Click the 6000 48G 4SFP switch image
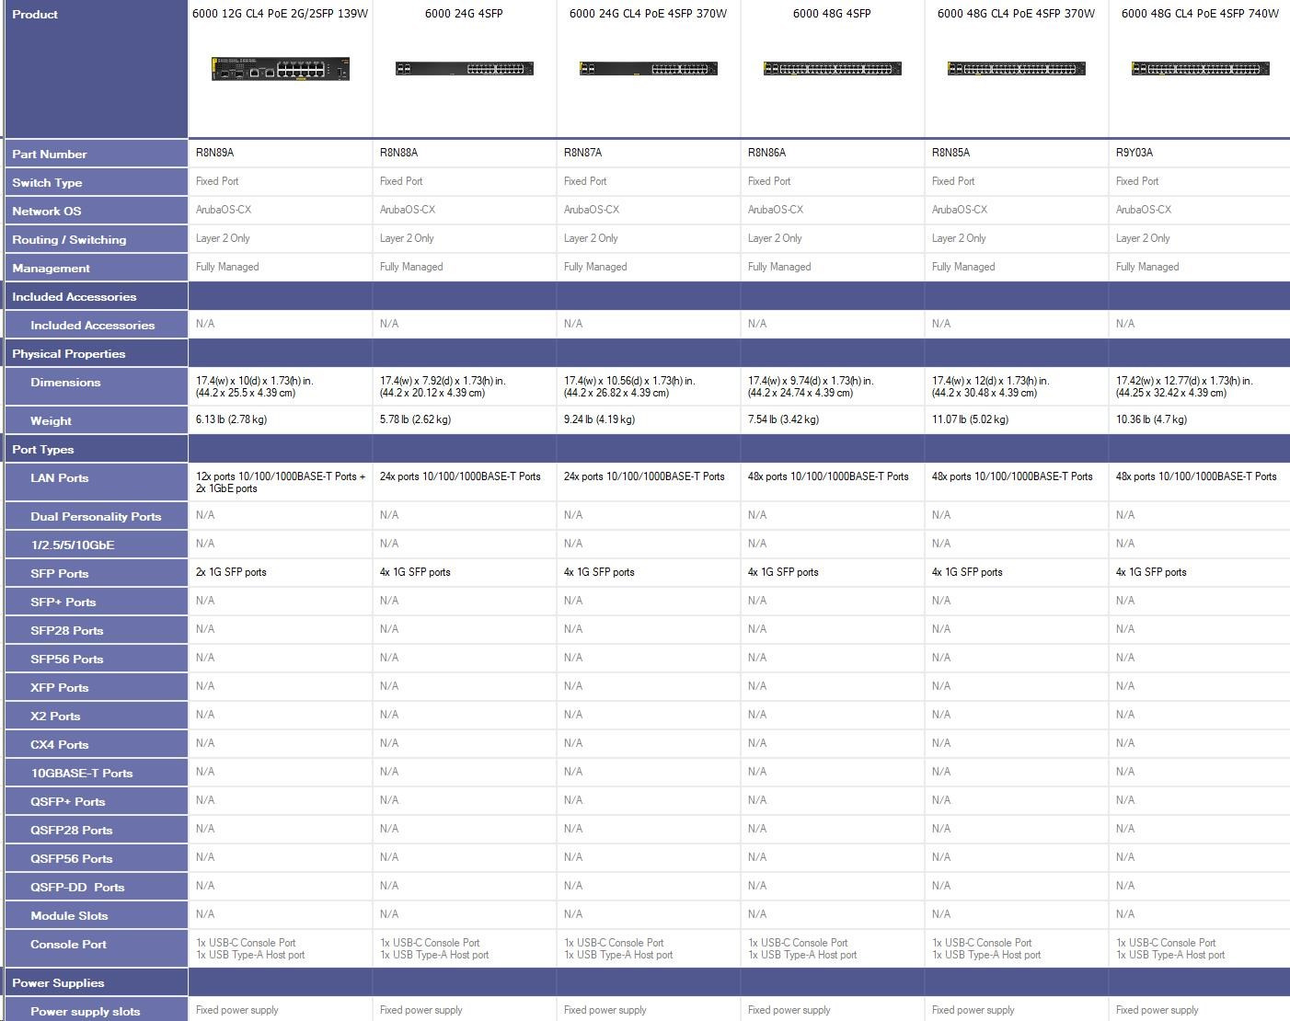This screenshot has width=1290, height=1021. pyautogui.click(x=832, y=69)
